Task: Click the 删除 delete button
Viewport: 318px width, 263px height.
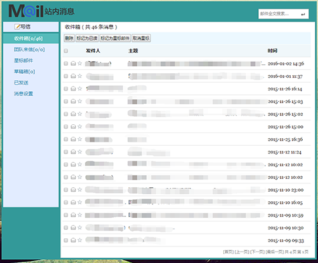Action: point(69,38)
